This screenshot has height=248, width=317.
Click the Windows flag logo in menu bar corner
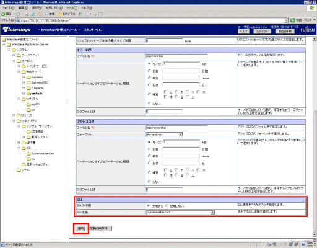click(311, 8)
